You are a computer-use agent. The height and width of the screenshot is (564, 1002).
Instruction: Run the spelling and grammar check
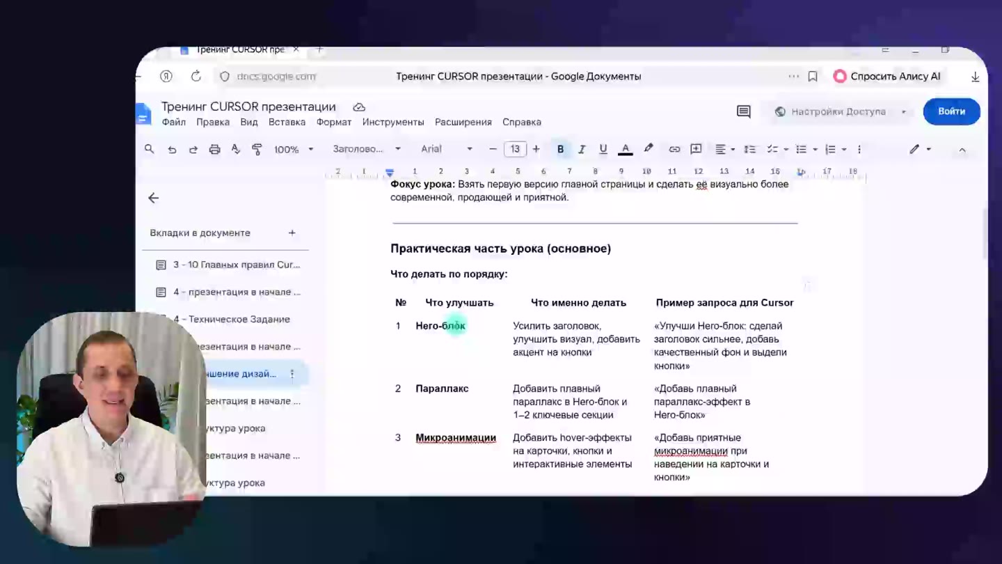point(236,150)
